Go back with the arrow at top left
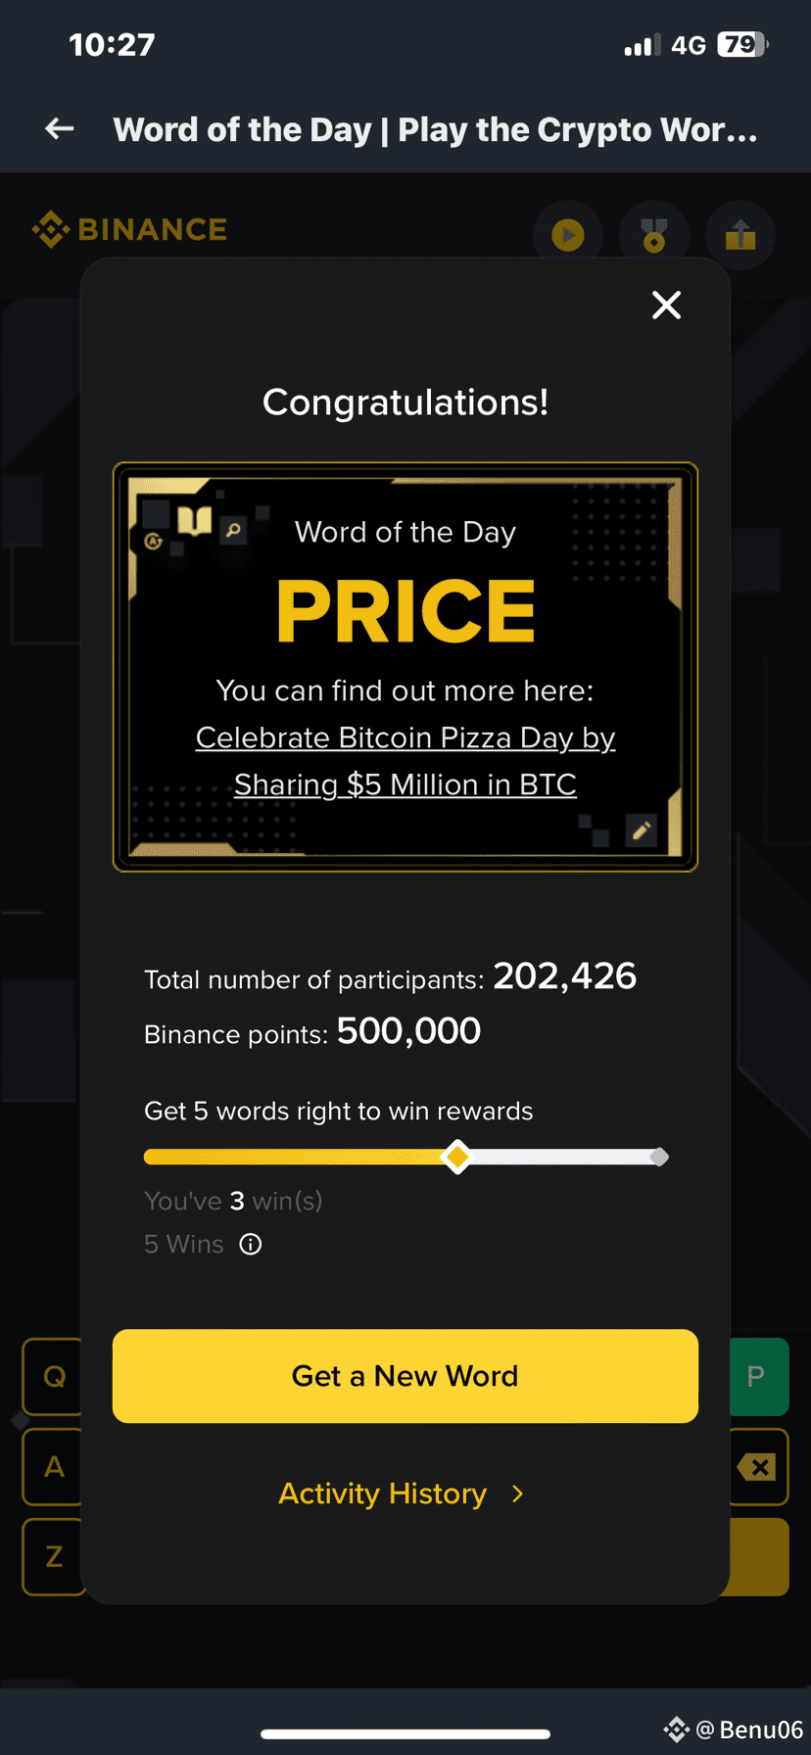The height and width of the screenshot is (1755, 811). [x=58, y=128]
